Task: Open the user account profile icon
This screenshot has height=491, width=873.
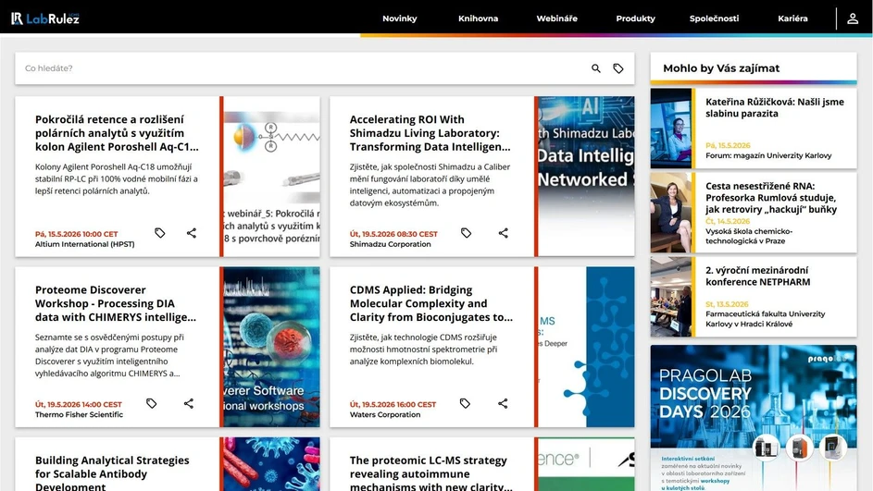Action: 853,18
